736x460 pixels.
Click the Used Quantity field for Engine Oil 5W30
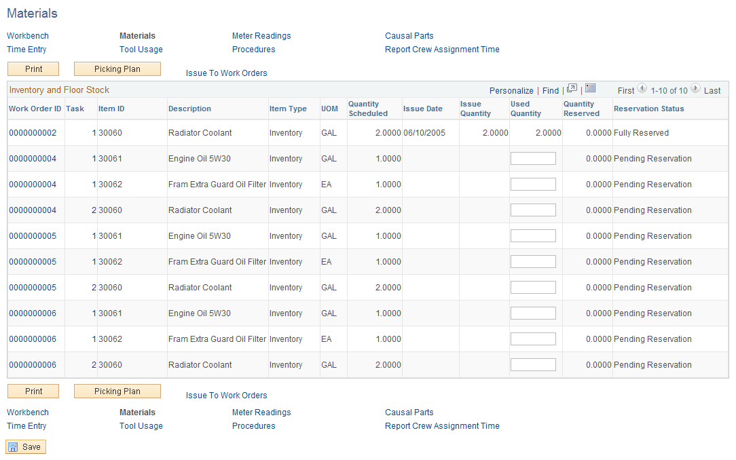533,158
